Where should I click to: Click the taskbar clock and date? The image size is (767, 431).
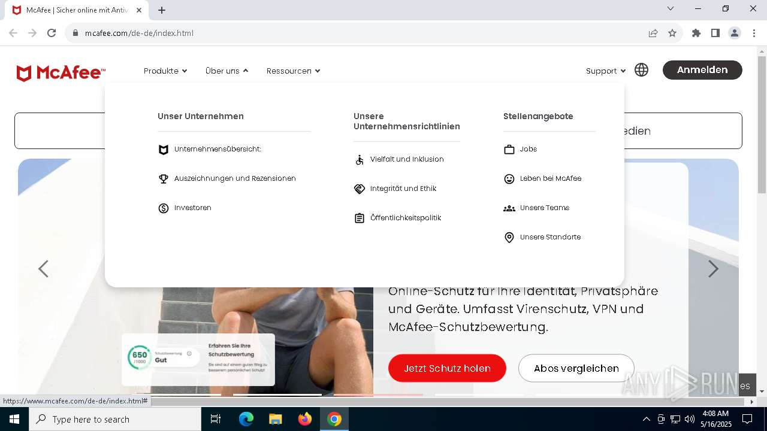click(x=715, y=419)
